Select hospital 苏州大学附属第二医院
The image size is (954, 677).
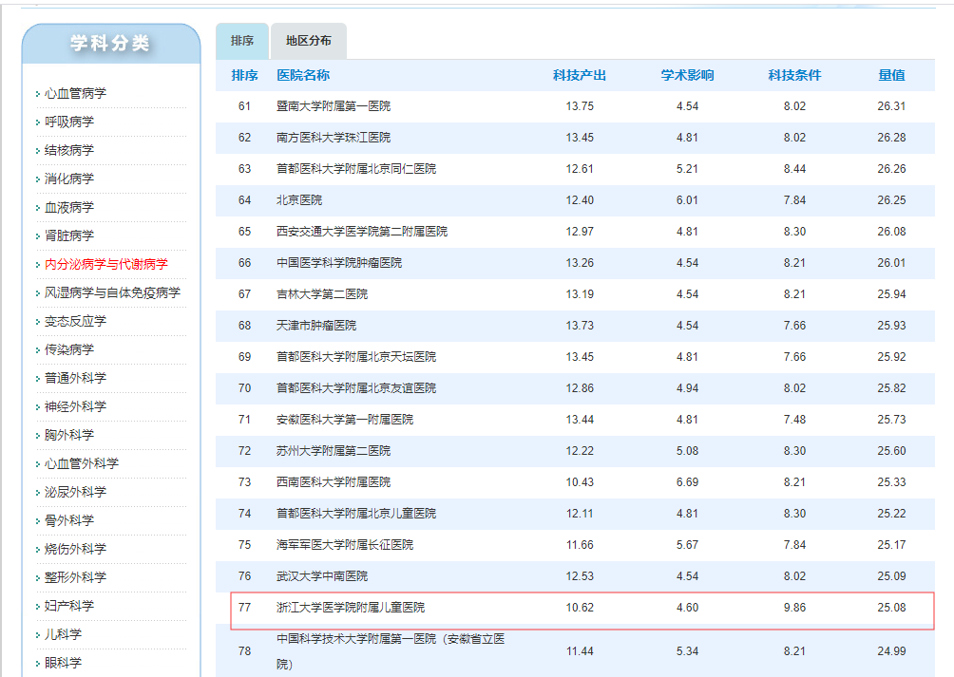[x=334, y=451]
